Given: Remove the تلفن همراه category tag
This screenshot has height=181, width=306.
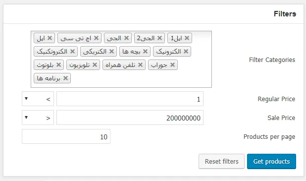Looking at the screenshot, I should 140,64.
